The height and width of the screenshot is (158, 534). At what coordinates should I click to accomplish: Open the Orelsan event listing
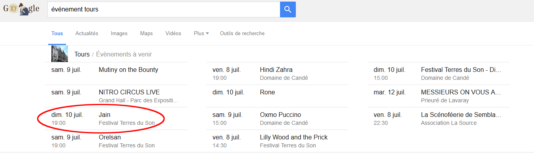click(110, 137)
